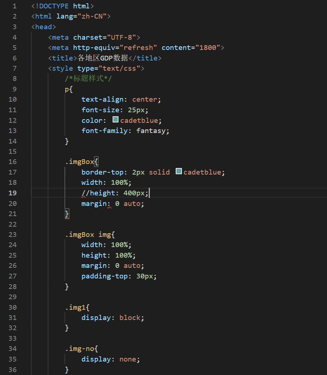The height and width of the screenshot is (375, 327).
Task: Click the display: block declaration
Action: [x=113, y=318]
